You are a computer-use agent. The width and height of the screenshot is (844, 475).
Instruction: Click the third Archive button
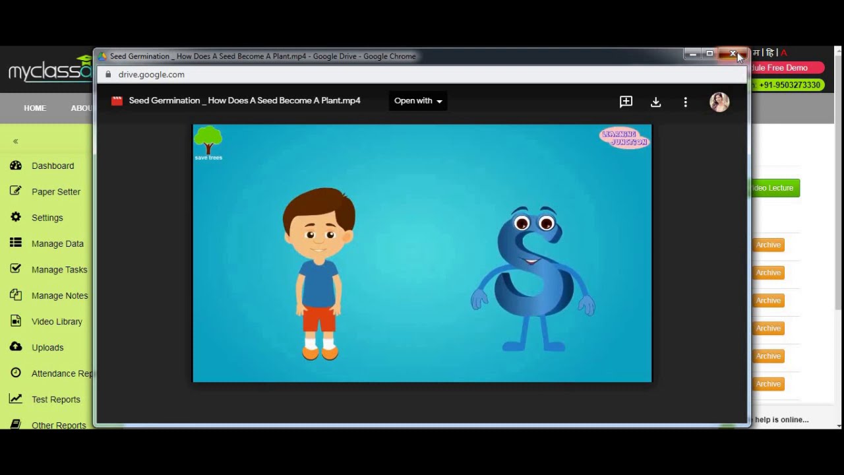[768, 300]
